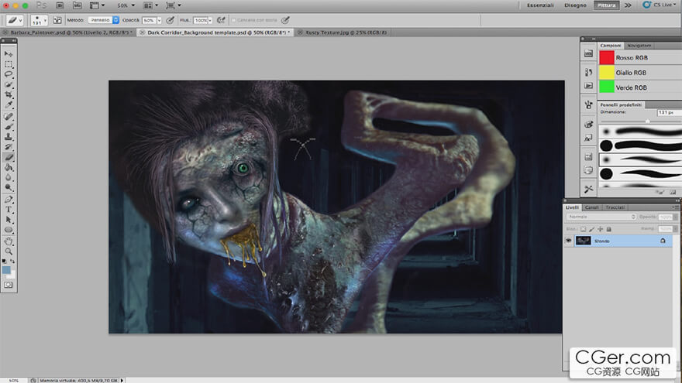Show more workspaces with double arrow
Screen dimensions: 682x383
[628, 5]
